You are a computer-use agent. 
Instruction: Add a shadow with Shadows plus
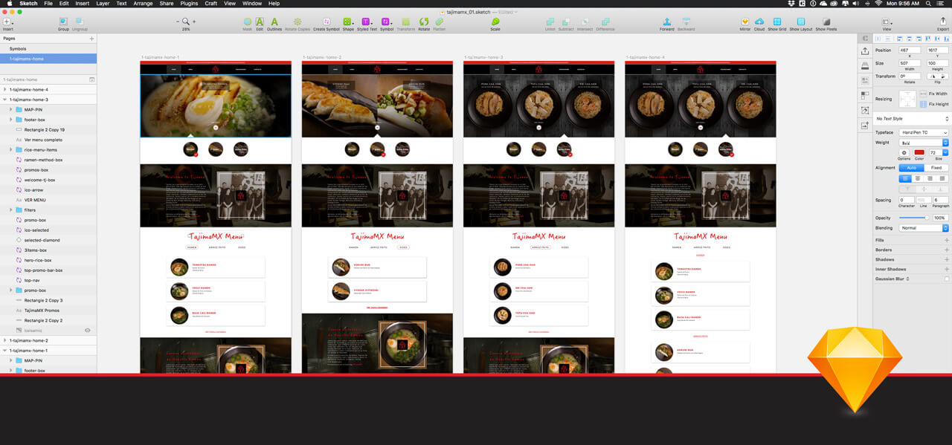coord(947,259)
